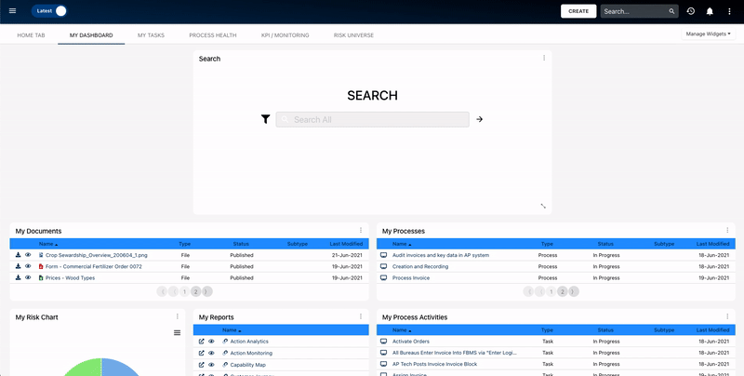Open Creation and Recording process
The height and width of the screenshot is (376, 744).
pyautogui.click(x=420, y=267)
